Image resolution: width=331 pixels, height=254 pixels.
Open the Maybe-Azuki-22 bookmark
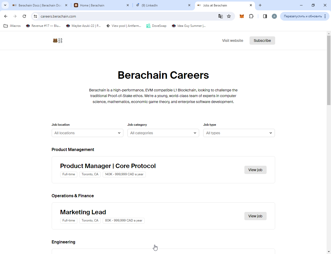[x=84, y=26]
